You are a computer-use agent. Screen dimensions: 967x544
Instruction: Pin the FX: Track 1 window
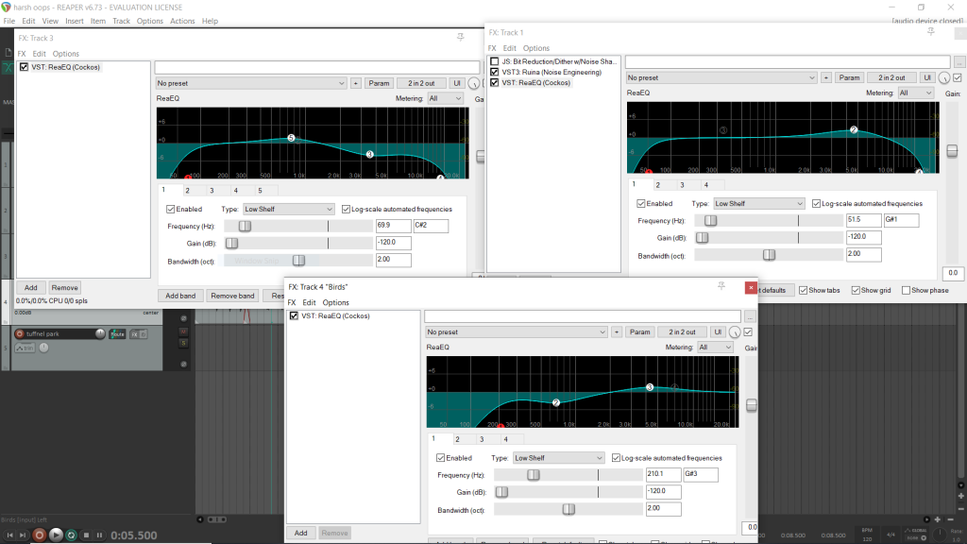[x=930, y=32]
